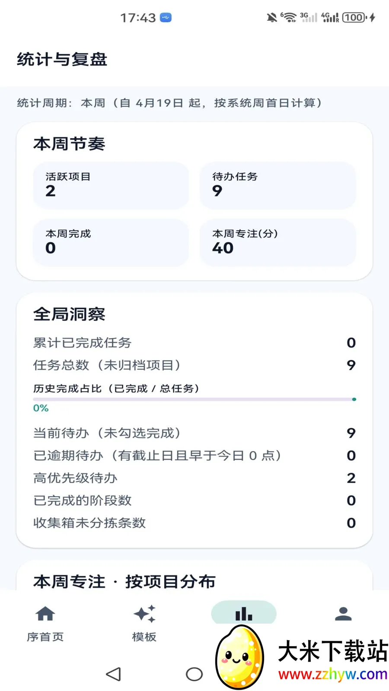
Task: Open the home tab house icon
Action: [45, 614]
